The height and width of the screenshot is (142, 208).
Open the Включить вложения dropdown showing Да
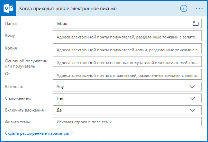coord(127,110)
